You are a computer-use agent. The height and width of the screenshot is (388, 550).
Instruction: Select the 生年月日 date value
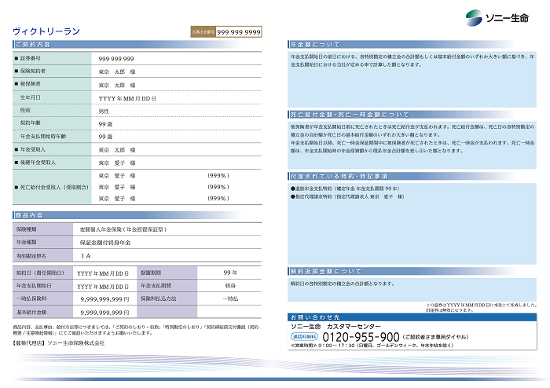tap(127, 98)
